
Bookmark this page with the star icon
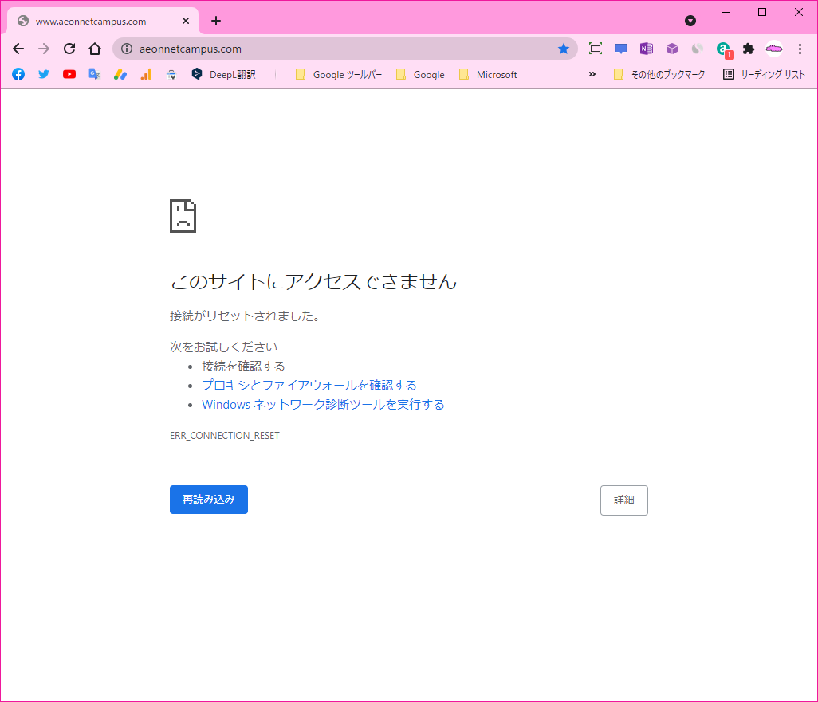point(564,49)
